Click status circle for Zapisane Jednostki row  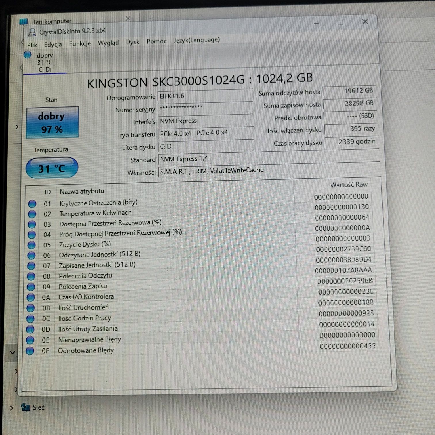pyautogui.click(x=31, y=266)
